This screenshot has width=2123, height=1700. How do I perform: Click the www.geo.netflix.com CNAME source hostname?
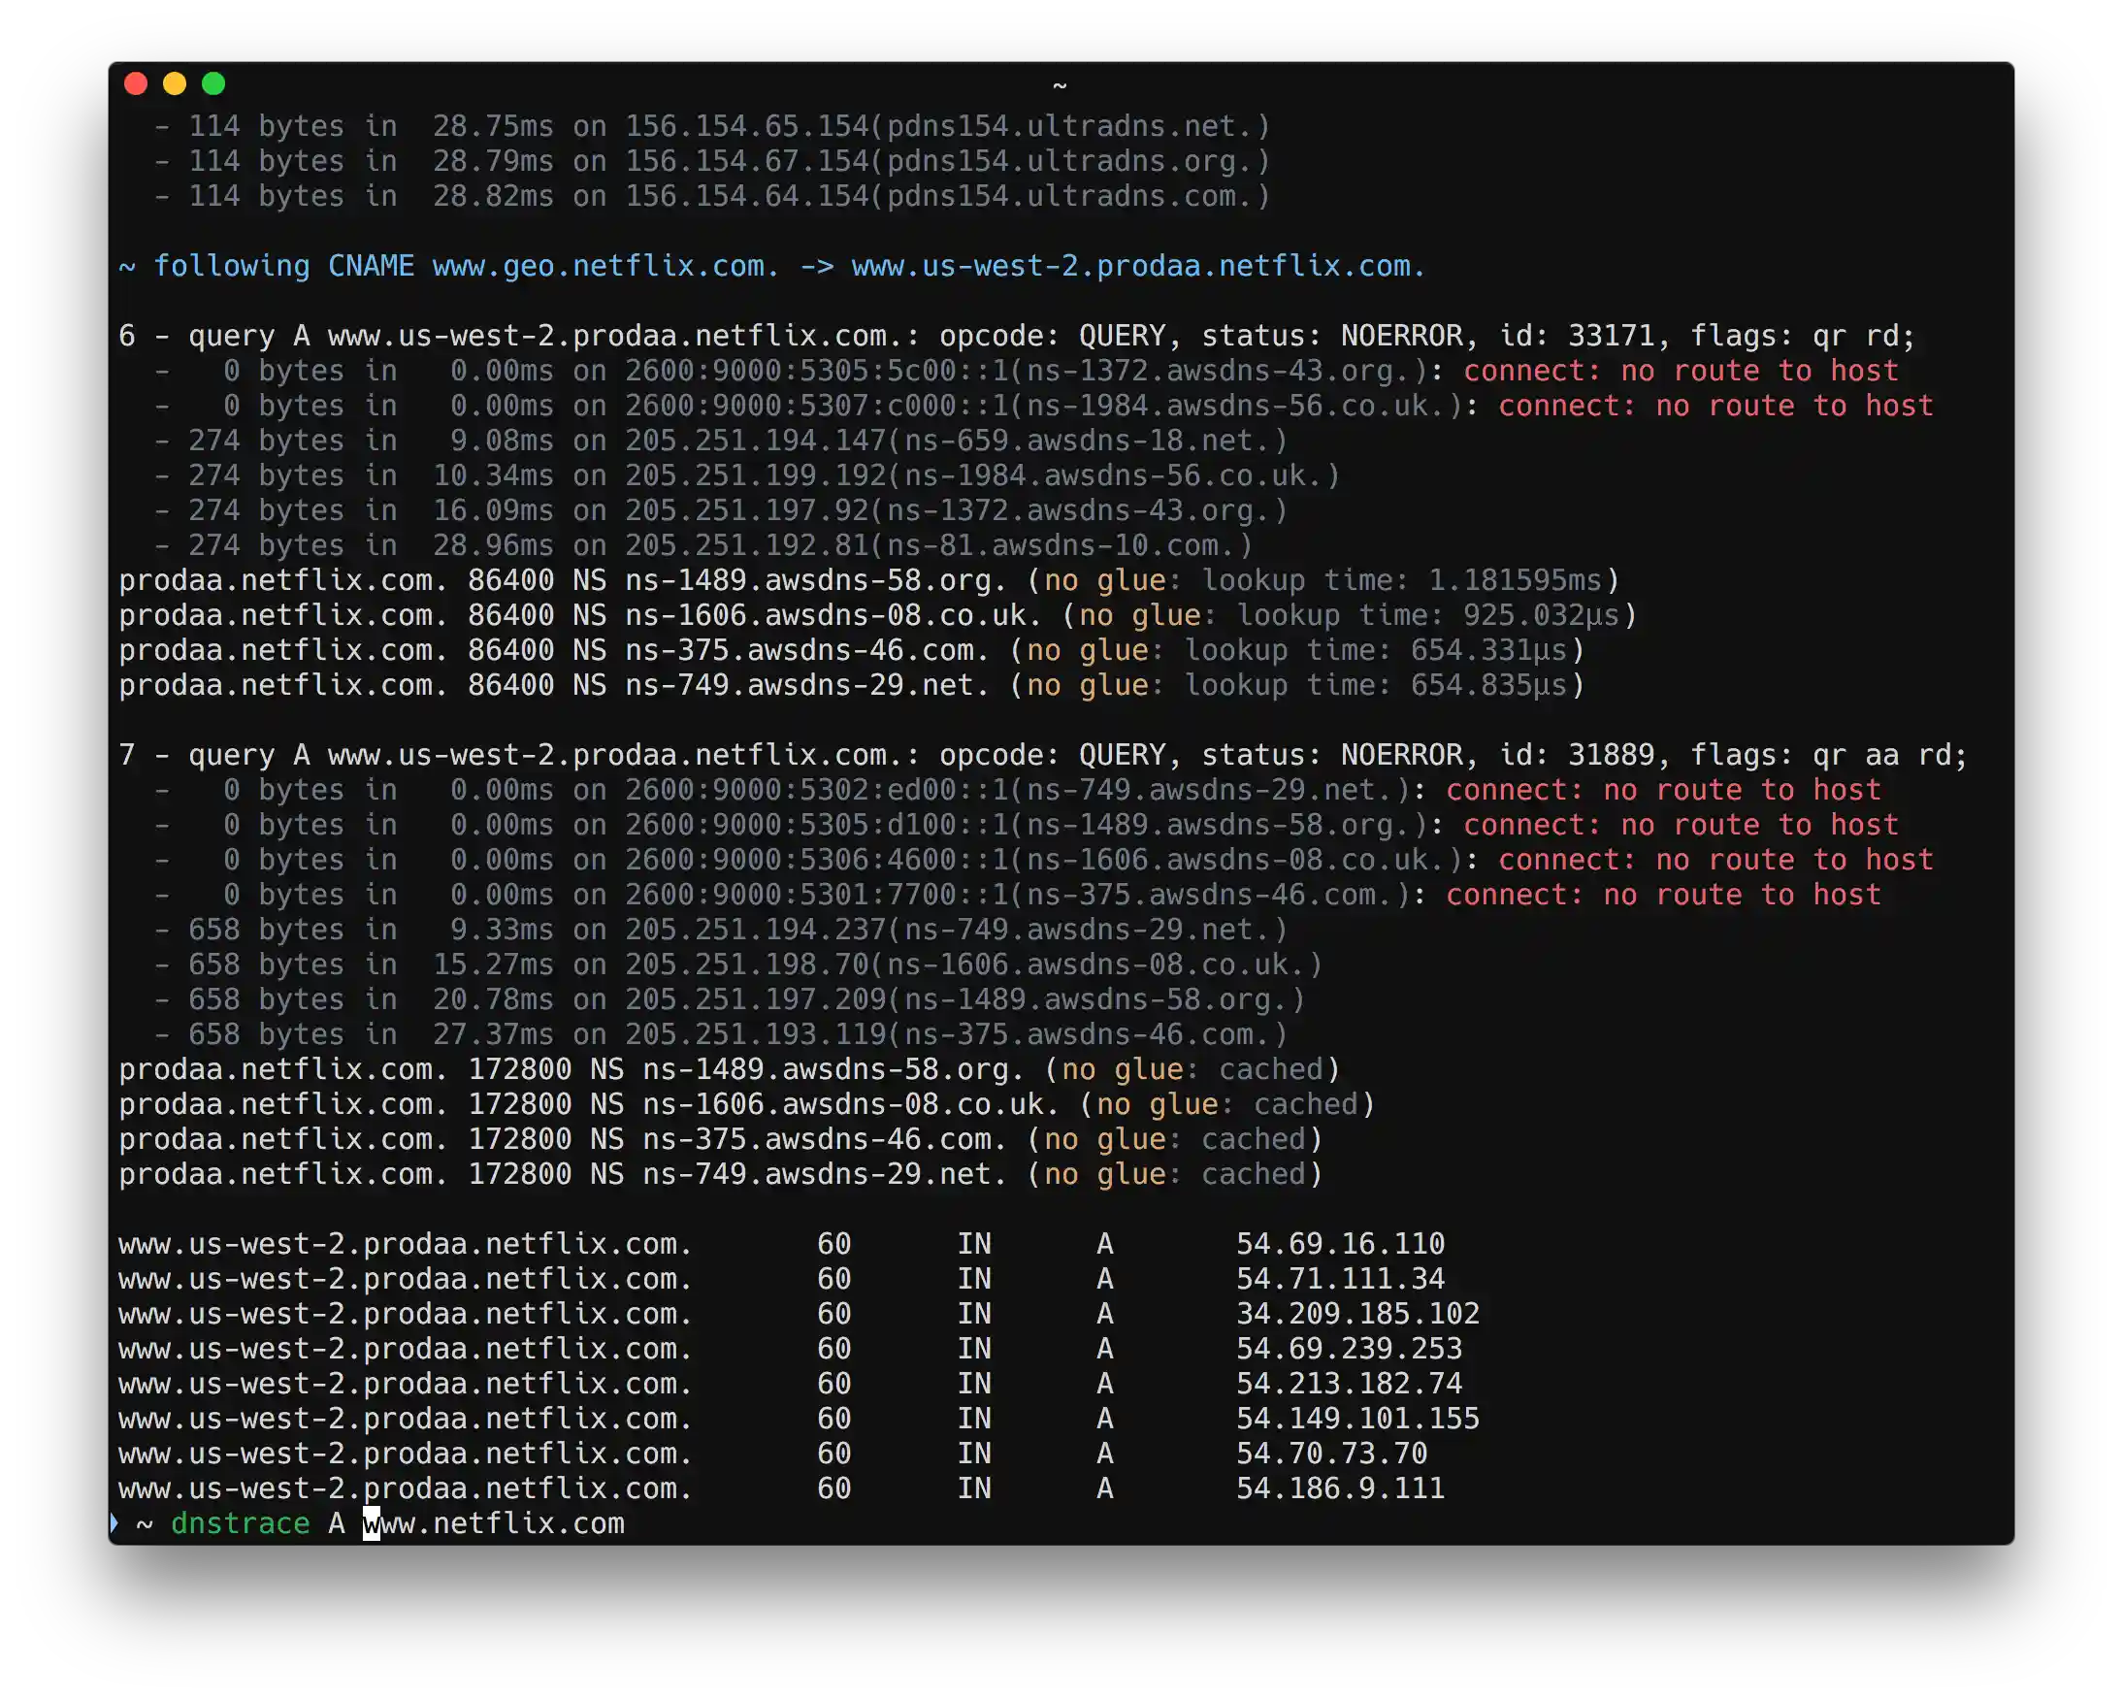605,266
